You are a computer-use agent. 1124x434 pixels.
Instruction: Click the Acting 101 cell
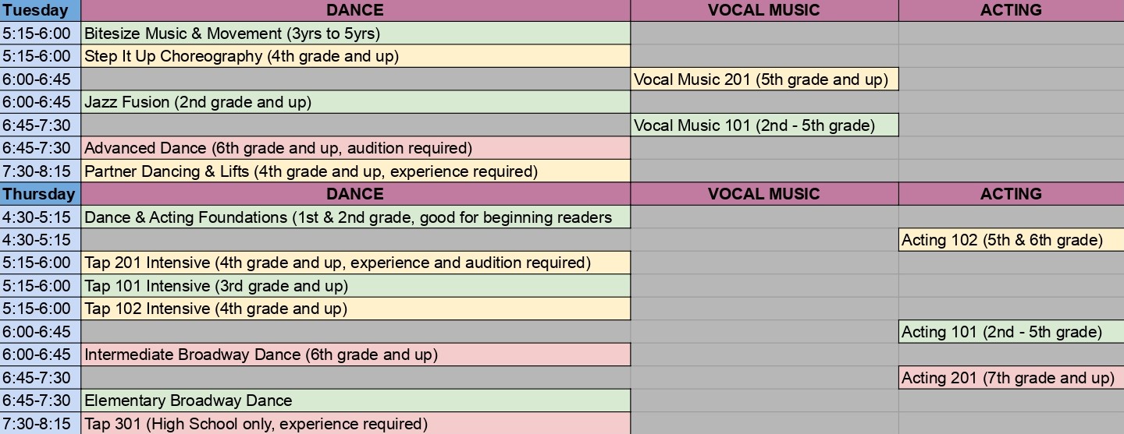[x=1012, y=332]
